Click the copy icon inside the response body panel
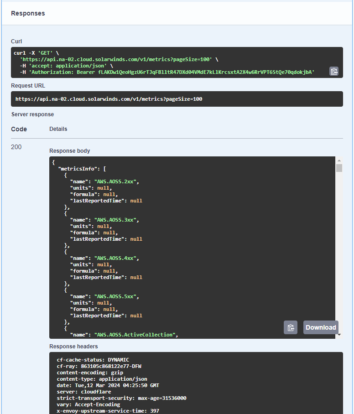The width and height of the screenshot is (354, 414). 291,327
